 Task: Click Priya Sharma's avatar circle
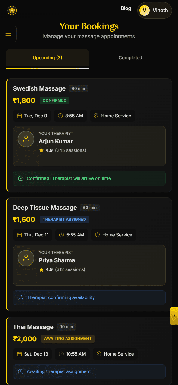click(x=26, y=258)
